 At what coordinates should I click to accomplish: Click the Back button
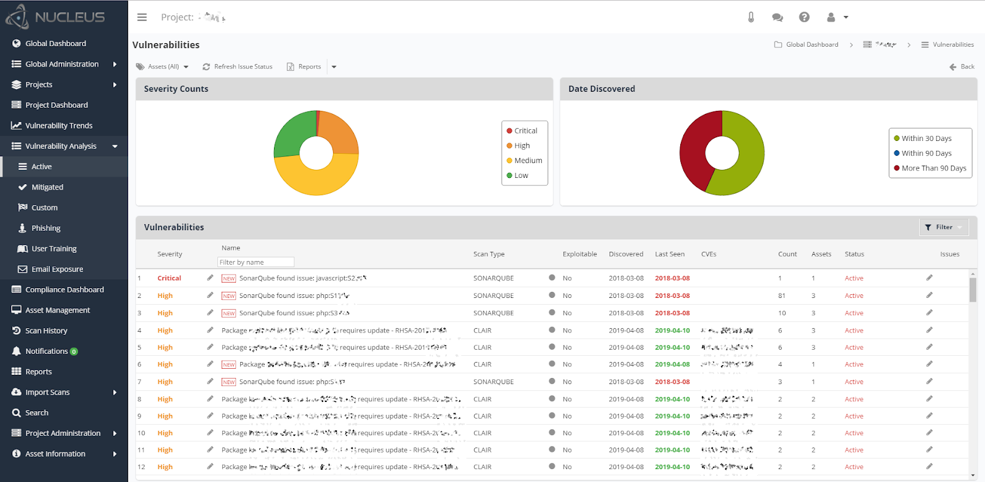(x=962, y=66)
